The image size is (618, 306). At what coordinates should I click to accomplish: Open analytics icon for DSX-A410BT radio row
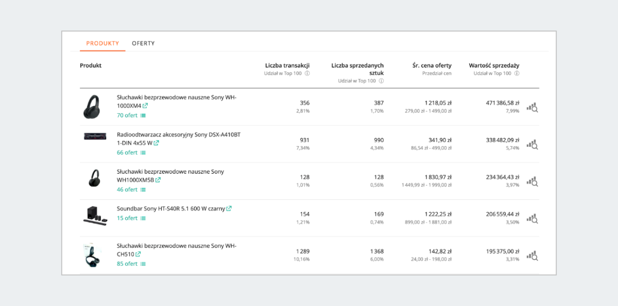click(x=532, y=144)
